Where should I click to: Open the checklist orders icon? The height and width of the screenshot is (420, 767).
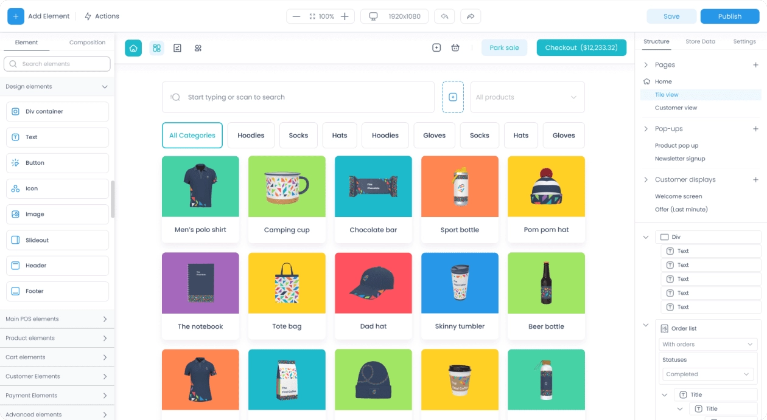(x=177, y=48)
